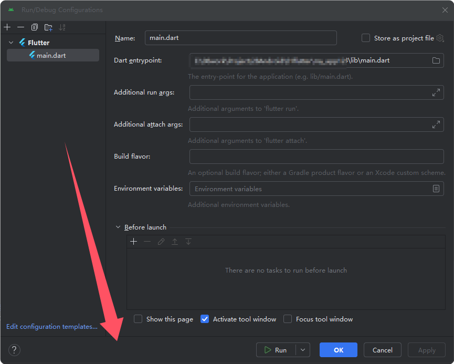Viewport: 454px width, 364px height.
Task: Add a new run configuration with plus icon
Action: point(7,27)
